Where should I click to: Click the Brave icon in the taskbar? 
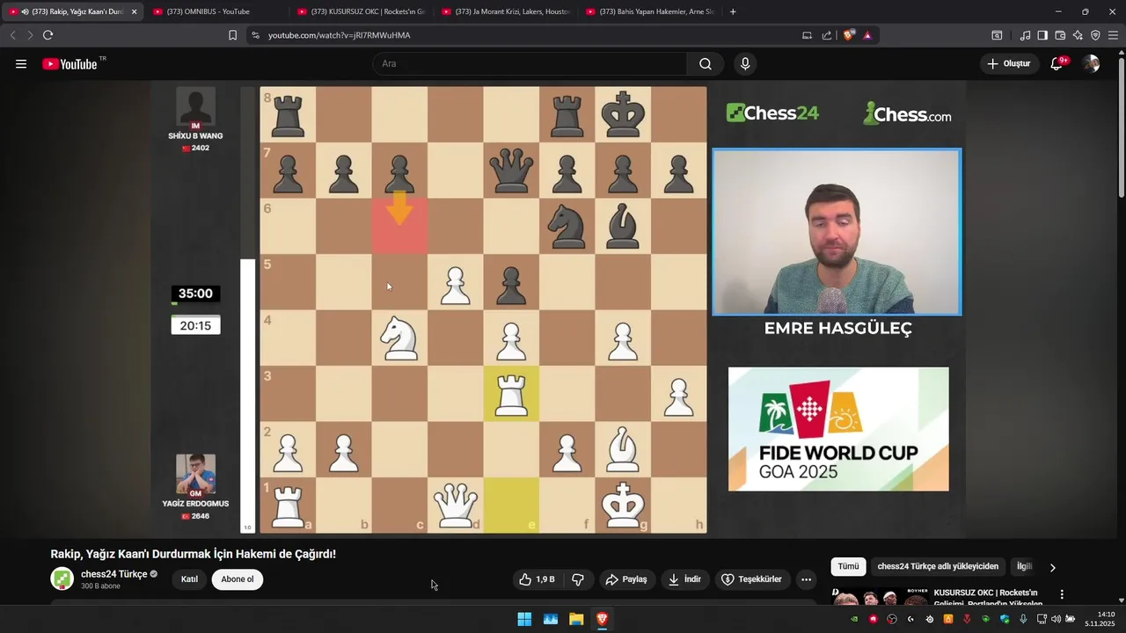tap(602, 619)
